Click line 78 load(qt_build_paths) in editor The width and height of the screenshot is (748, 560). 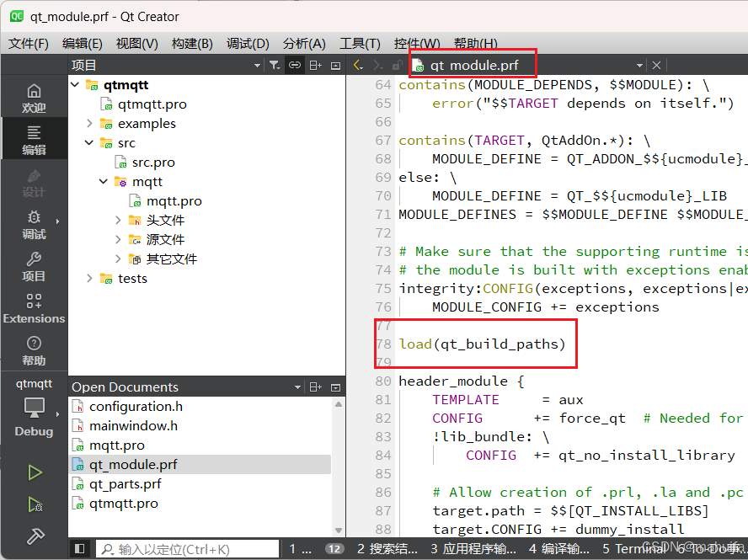(482, 344)
